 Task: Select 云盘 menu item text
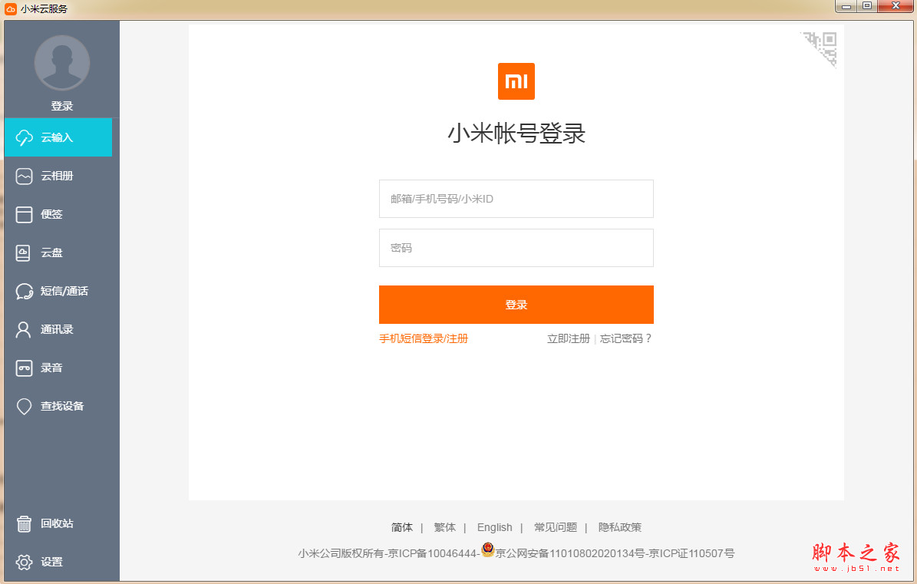(x=51, y=252)
